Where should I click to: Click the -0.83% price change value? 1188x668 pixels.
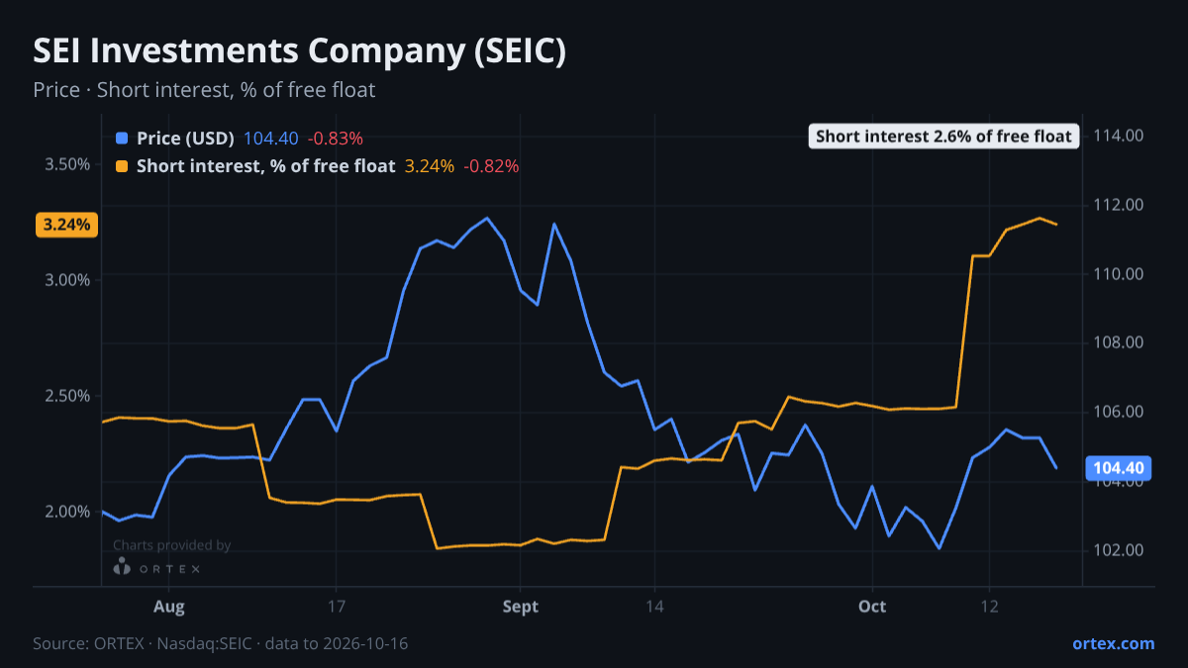(335, 138)
